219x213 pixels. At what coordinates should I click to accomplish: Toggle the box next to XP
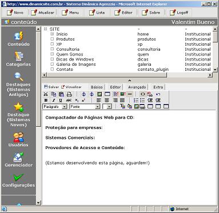coord(52,44)
